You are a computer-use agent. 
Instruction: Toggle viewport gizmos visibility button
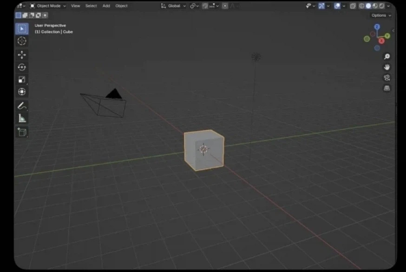tap(321, 6)
